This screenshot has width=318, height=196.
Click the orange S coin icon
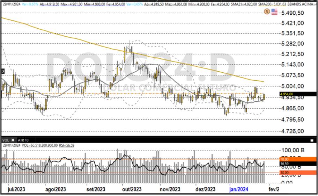click(267, 12)
